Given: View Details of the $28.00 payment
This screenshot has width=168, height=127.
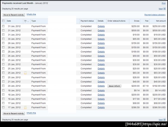Looking at the screenshot, I should 101,77.
